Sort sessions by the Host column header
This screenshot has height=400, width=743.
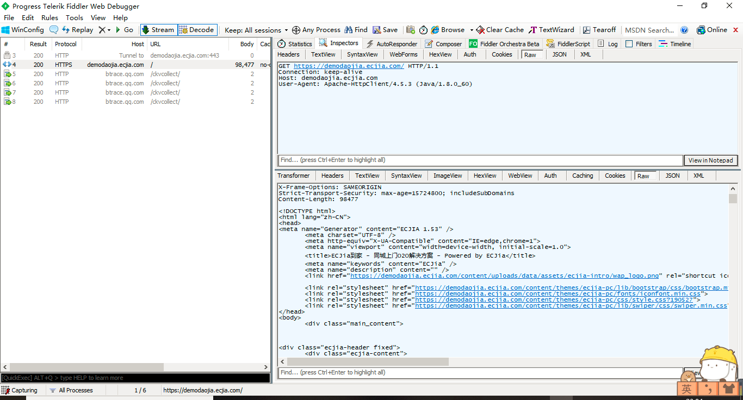click(x=114, y=44)
